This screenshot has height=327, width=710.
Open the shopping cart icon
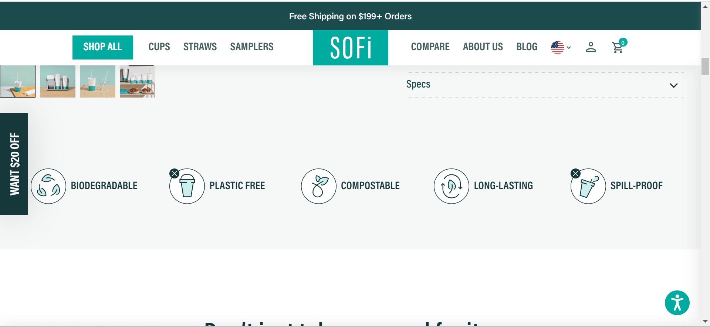pyautogui.click(x=617, y=48)
